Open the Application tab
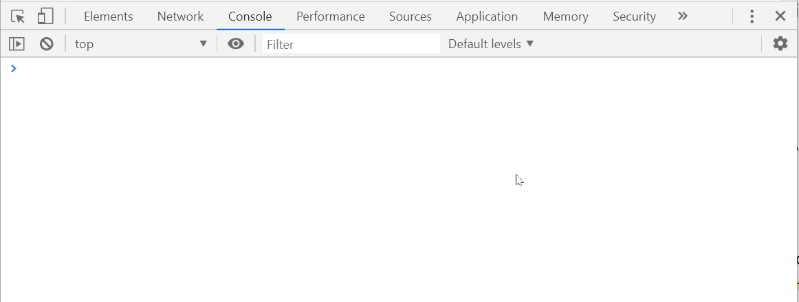The width and height of the screenshot is (799, 302). (487, 17)
